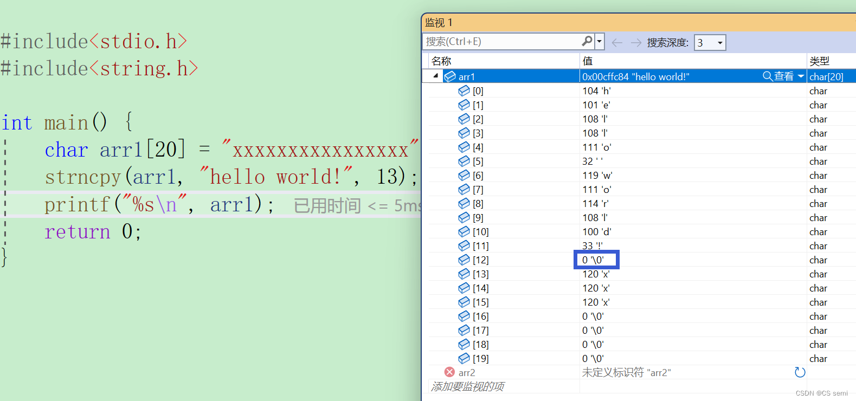856x401 pixels.
Task: Click the cube icon for element [0]
Action: [x=464, y=90]
